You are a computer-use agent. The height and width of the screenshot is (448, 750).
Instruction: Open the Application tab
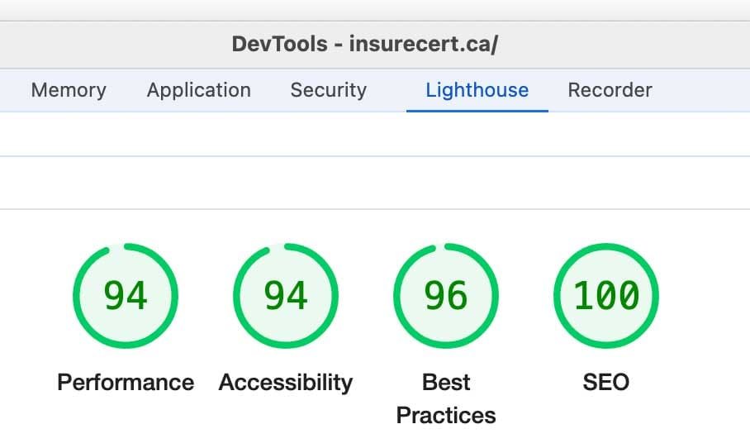pyautogui.click(x=198, y=90)
